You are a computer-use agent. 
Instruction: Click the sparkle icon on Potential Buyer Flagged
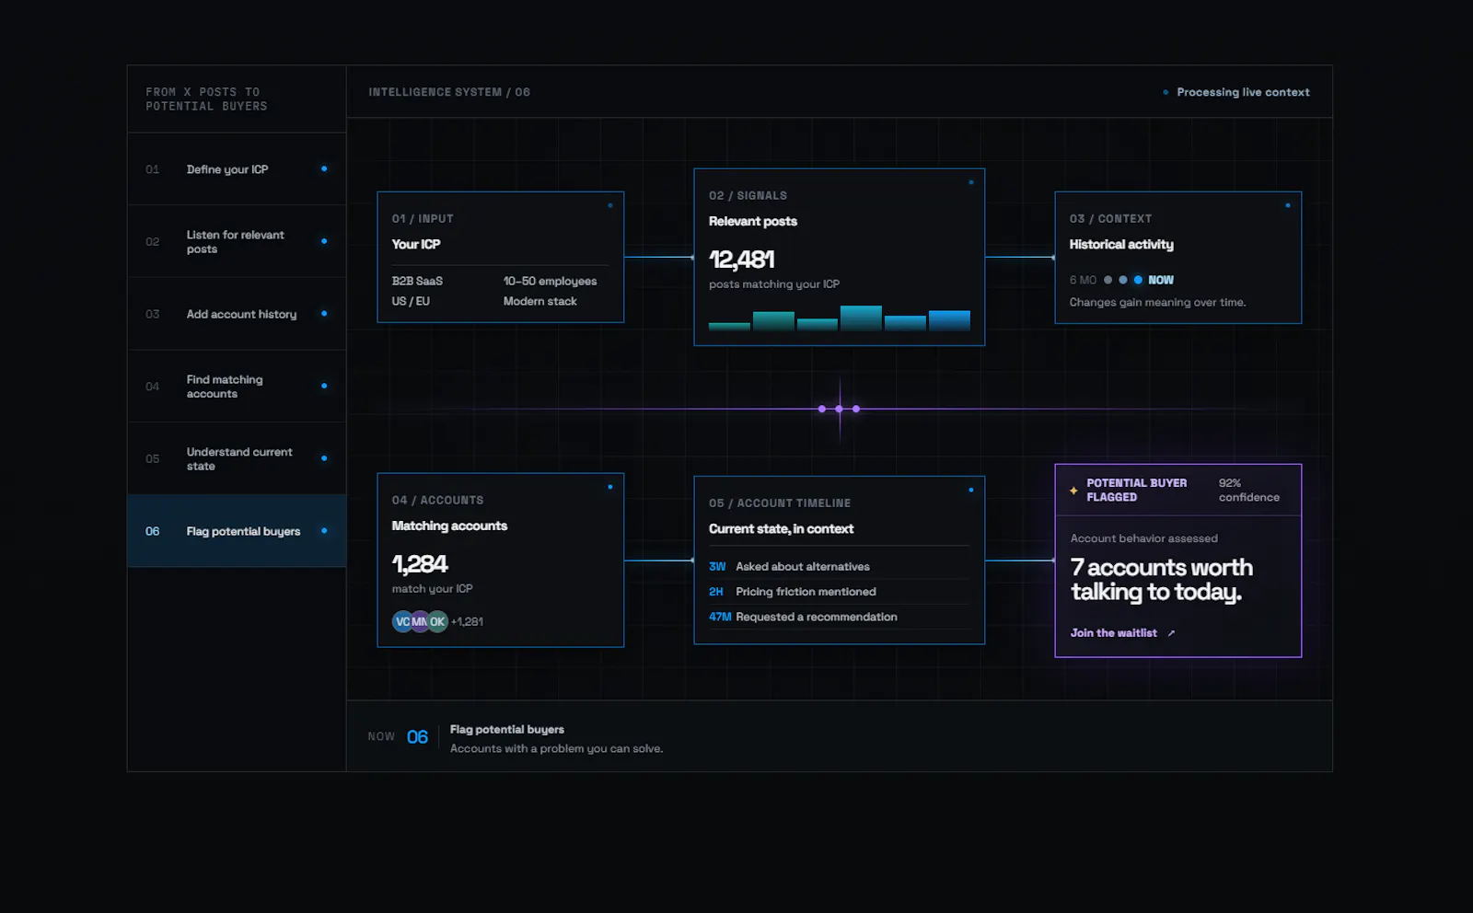click(1073, 491)
